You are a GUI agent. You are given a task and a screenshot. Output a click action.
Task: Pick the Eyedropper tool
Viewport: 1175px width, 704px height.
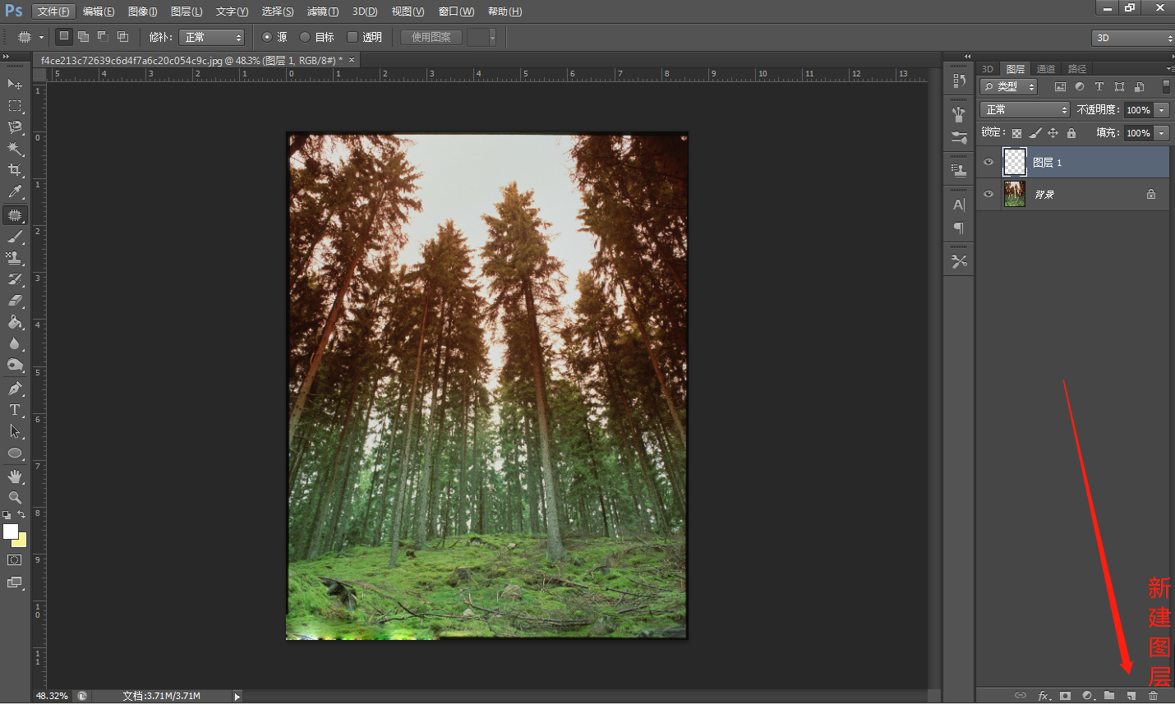coord(15,191)
